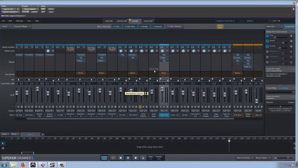Viewport: 298px width, 168px height.
Task: Open the Settings menu
Action: coord(20,21)
